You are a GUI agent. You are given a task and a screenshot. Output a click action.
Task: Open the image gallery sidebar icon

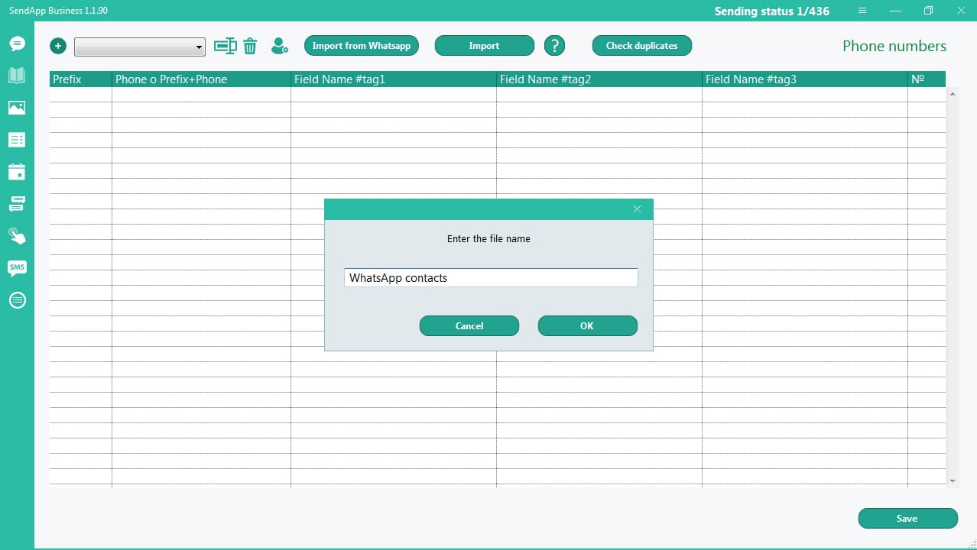point(17,108)
